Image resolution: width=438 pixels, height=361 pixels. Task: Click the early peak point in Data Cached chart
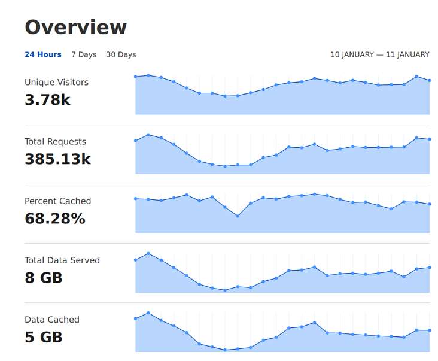point(148,313)
